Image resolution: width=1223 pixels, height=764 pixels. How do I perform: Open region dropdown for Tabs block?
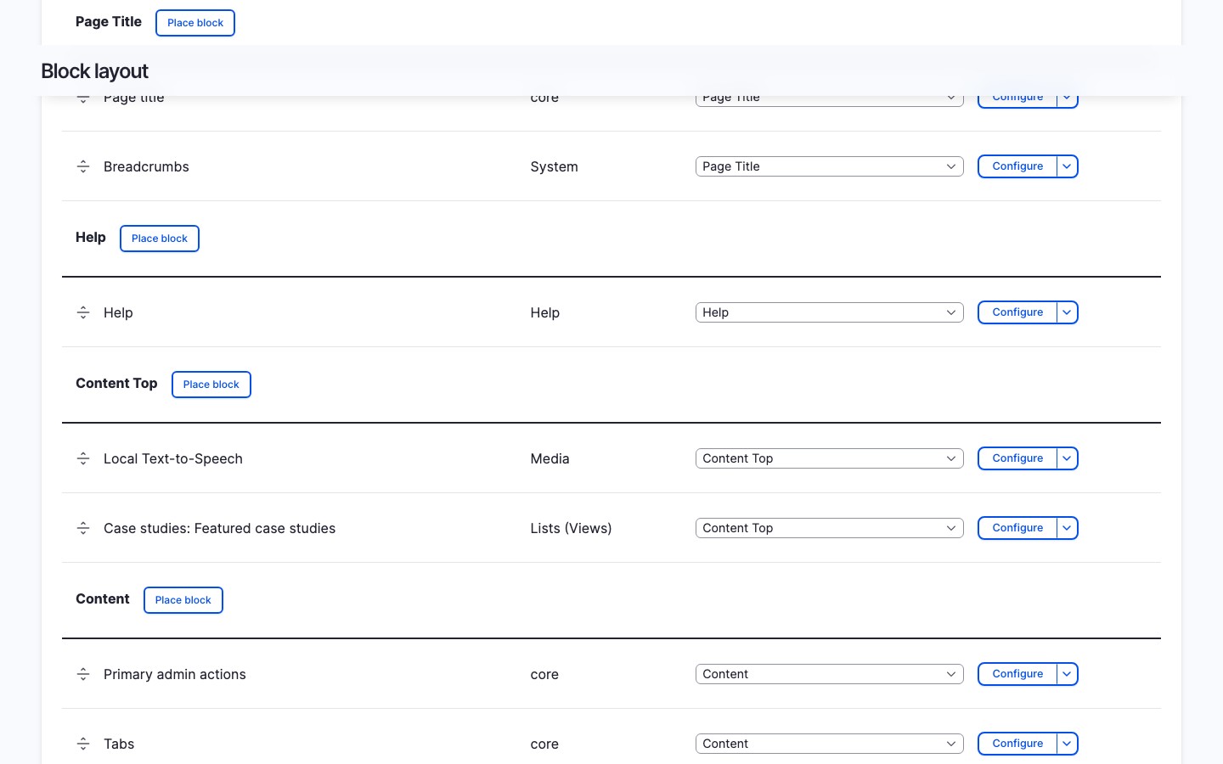[x=829, y=744]
